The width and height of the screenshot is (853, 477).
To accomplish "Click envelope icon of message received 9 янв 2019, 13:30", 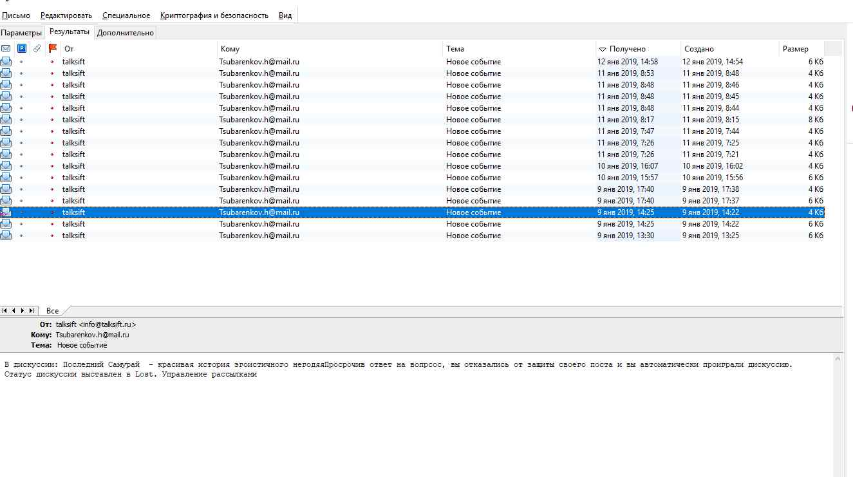I will (6, 236).
